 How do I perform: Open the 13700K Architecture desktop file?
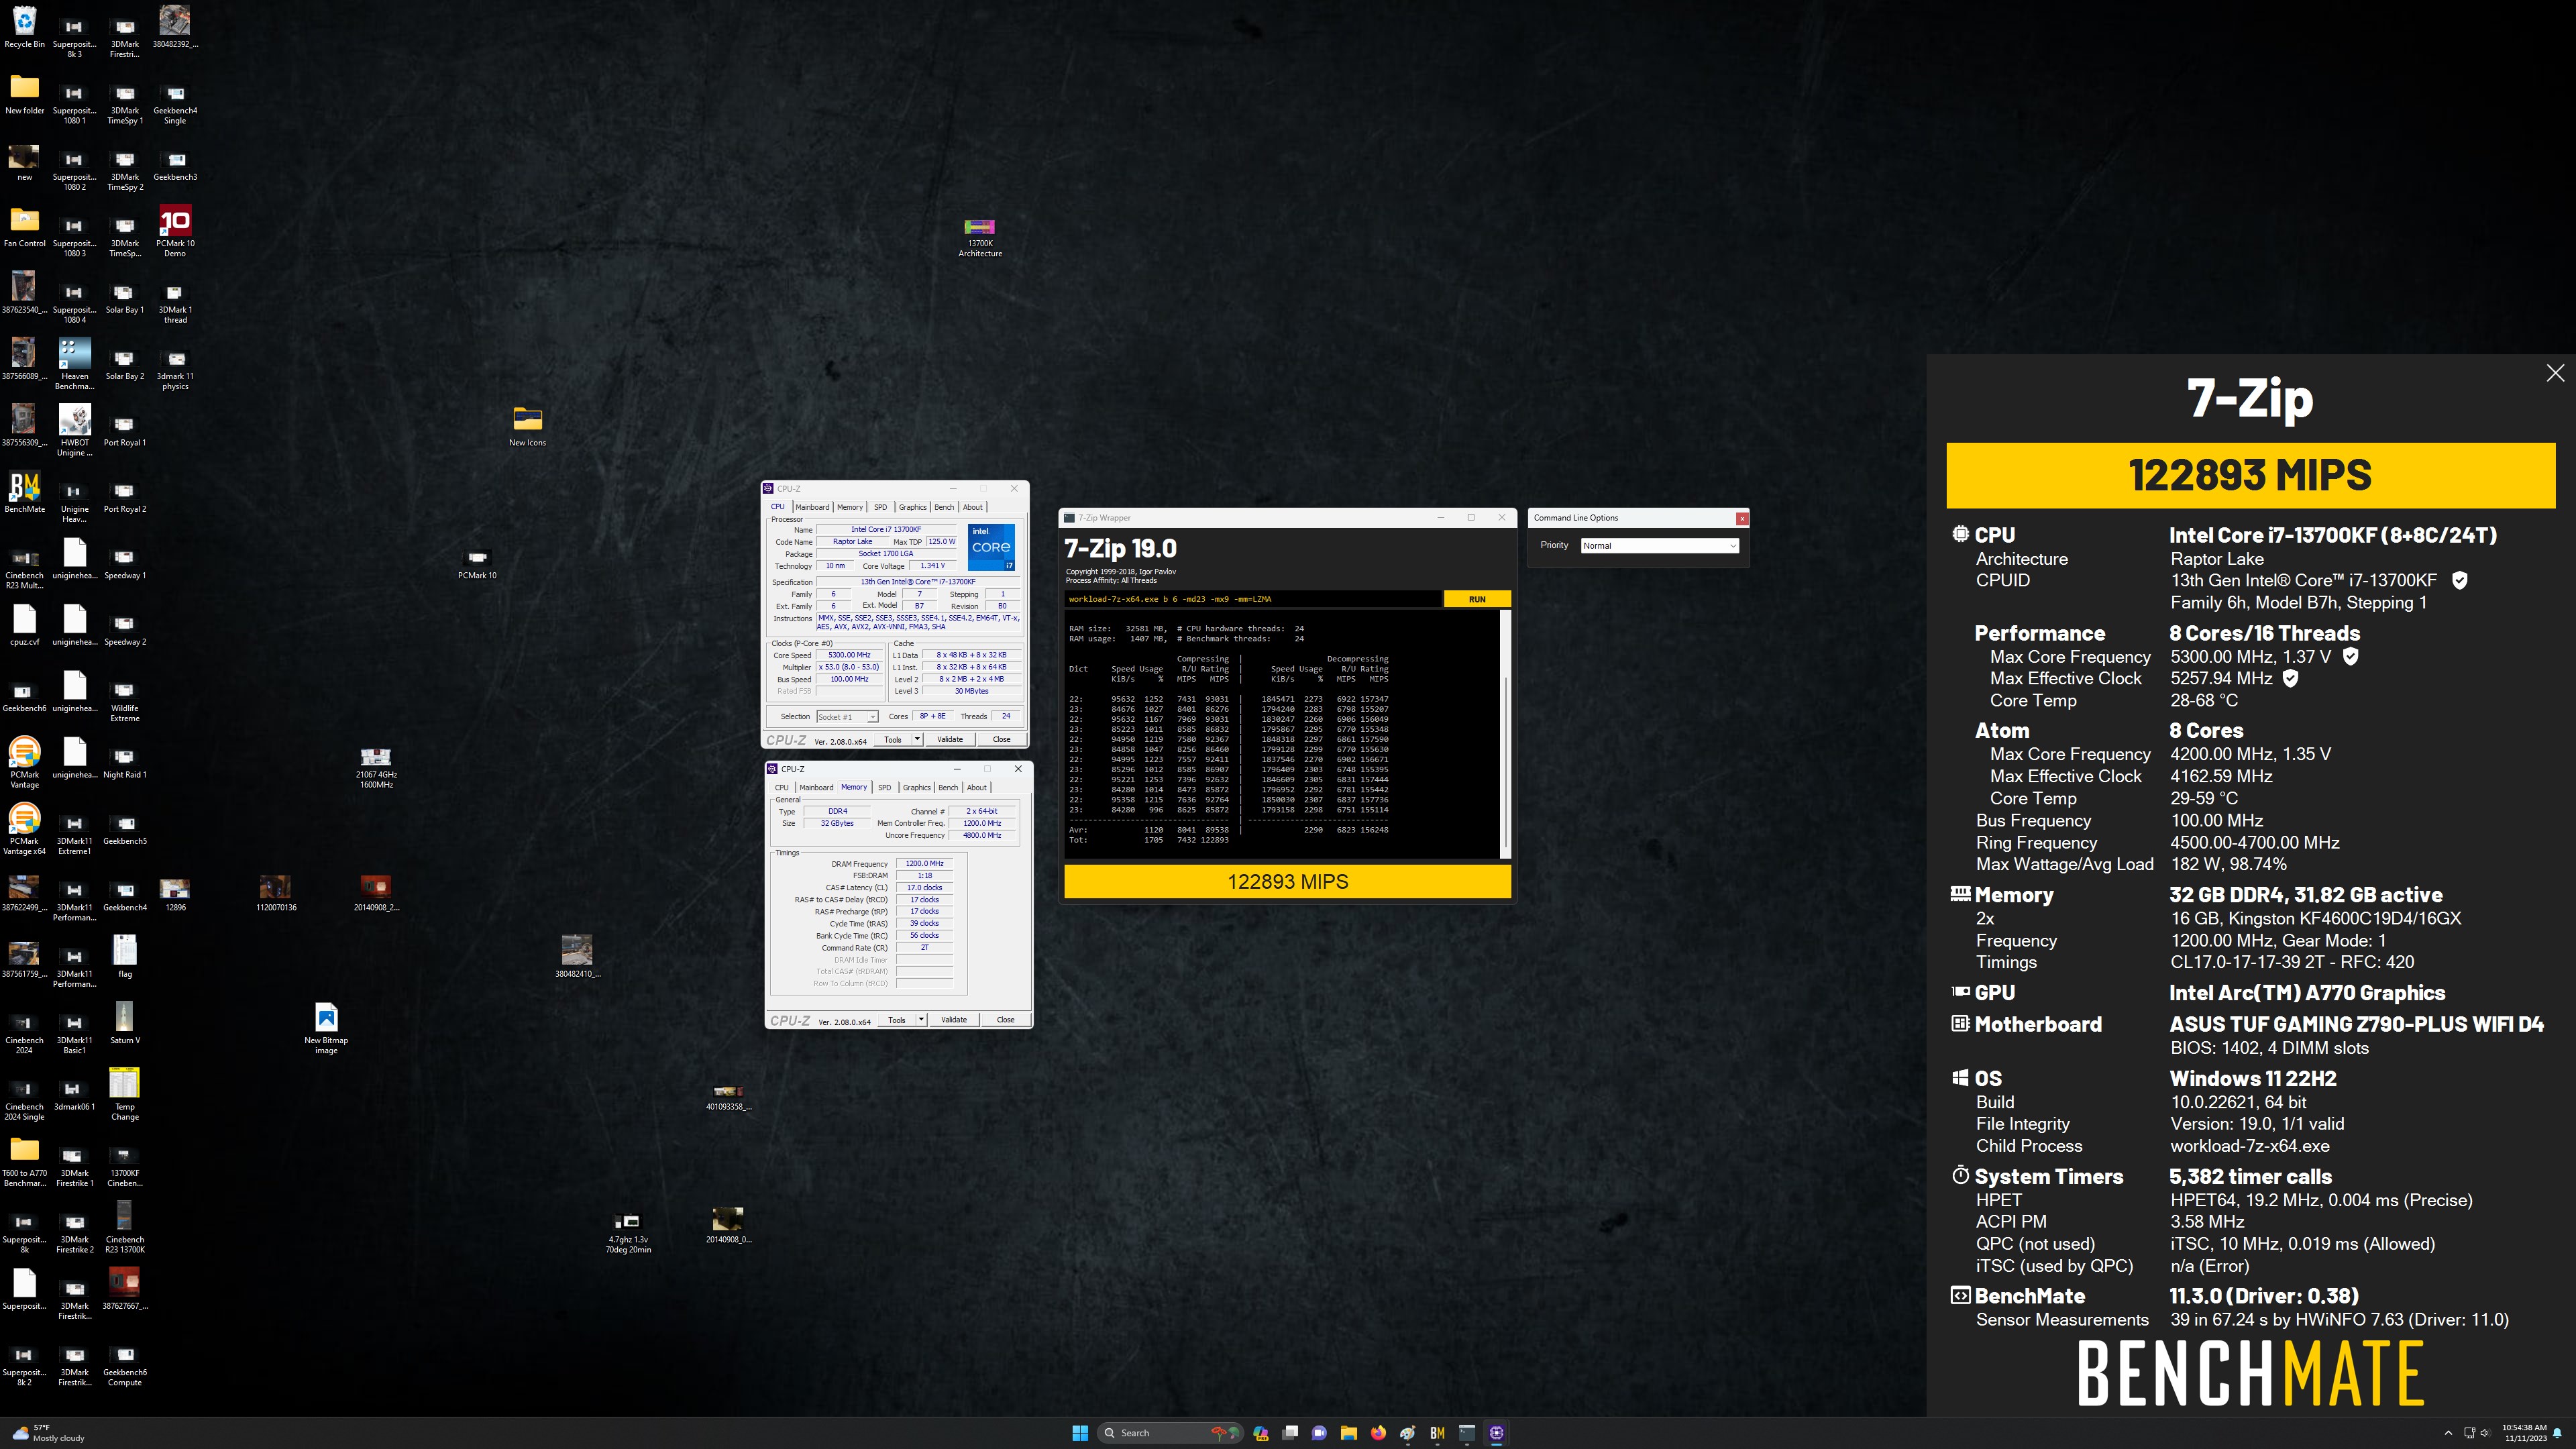click(980, 238)
